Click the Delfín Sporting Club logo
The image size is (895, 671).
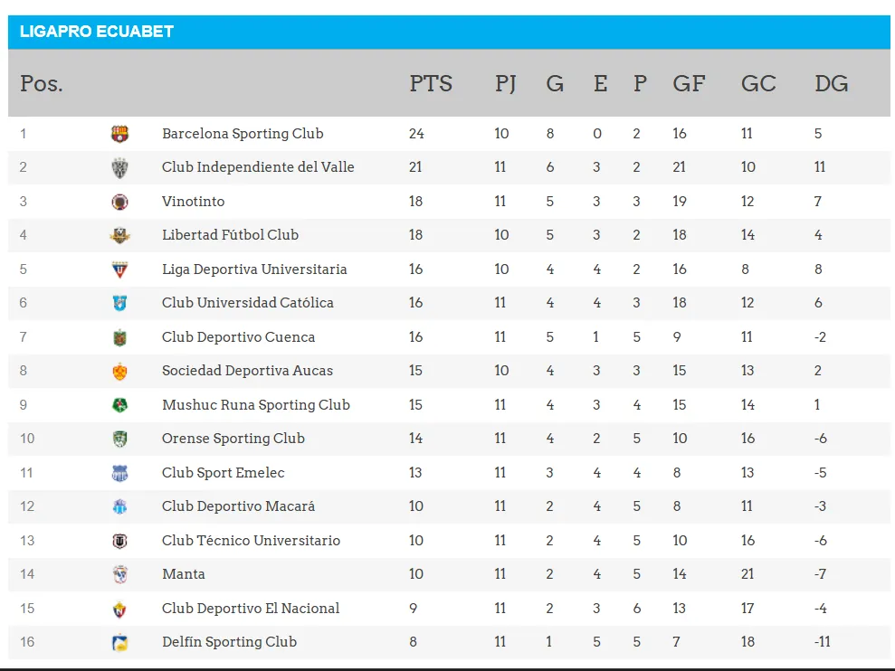pos(119,642)
